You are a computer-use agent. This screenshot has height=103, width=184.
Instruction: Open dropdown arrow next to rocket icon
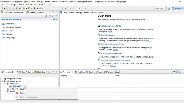[x=43, y=8]
